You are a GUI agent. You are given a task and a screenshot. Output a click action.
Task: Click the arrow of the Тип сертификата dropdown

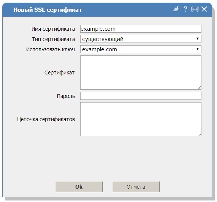click(x=198, y=39)
